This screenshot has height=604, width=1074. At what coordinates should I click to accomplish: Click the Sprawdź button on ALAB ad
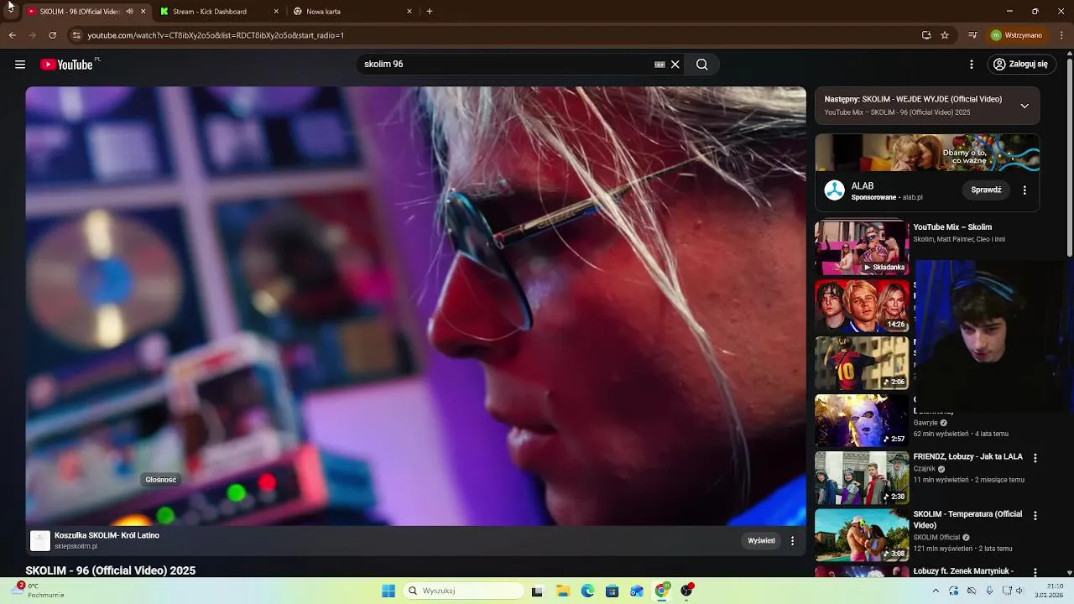986,190
